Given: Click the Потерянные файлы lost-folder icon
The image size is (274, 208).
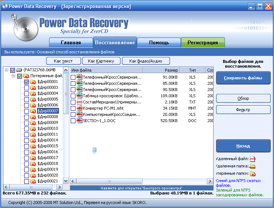Looking at the screenshot, I should tap(26, 76).
